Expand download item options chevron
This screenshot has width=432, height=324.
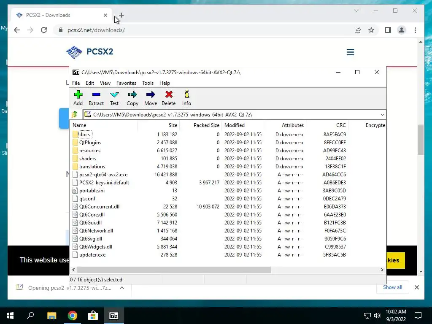point(122,288)
